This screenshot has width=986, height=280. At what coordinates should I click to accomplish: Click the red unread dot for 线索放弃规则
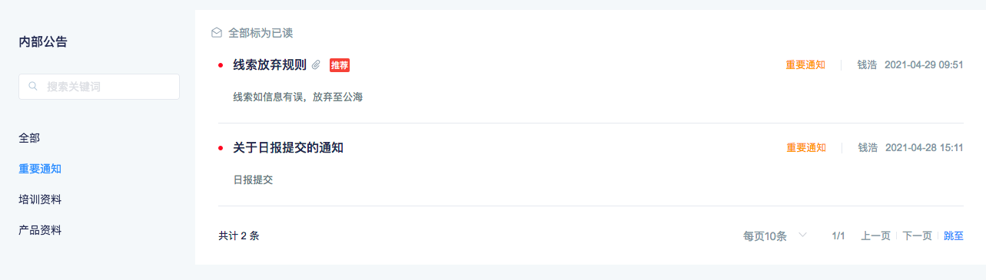pos(221,65)
